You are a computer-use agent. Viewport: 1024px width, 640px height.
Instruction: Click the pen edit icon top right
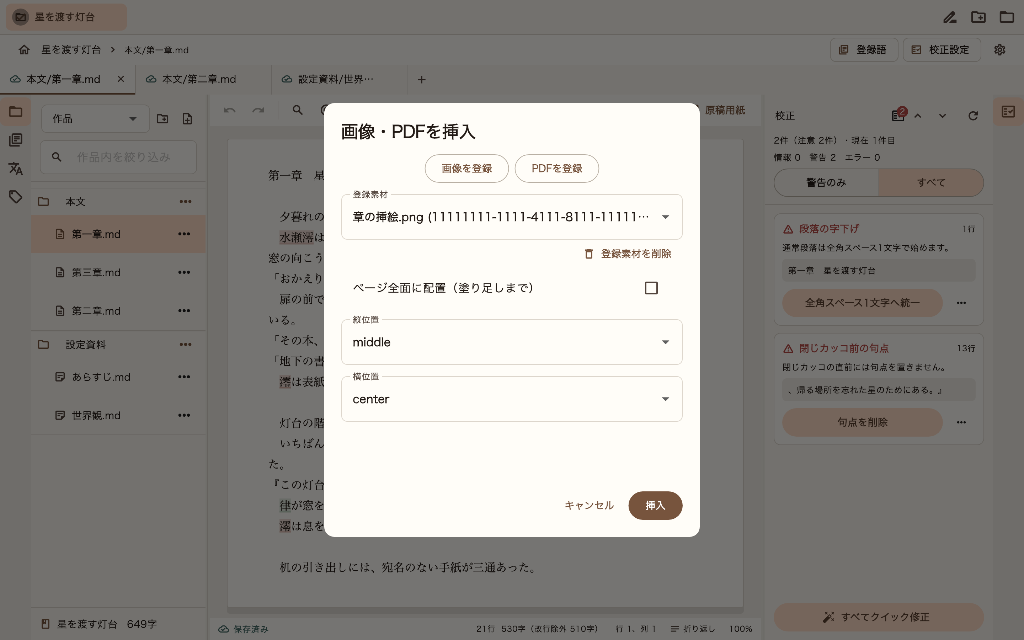click(x=950, y=17)
